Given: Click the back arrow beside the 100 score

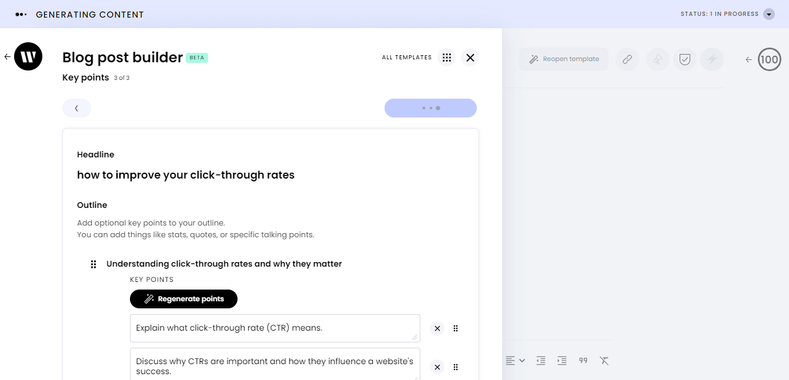Looking at the screenshot, I should pos(748,59).
